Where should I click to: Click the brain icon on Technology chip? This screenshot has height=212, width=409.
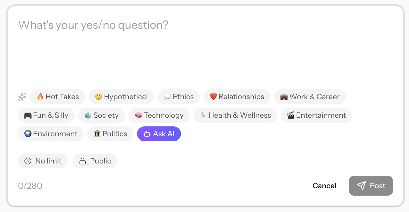[x=138, y=115]
